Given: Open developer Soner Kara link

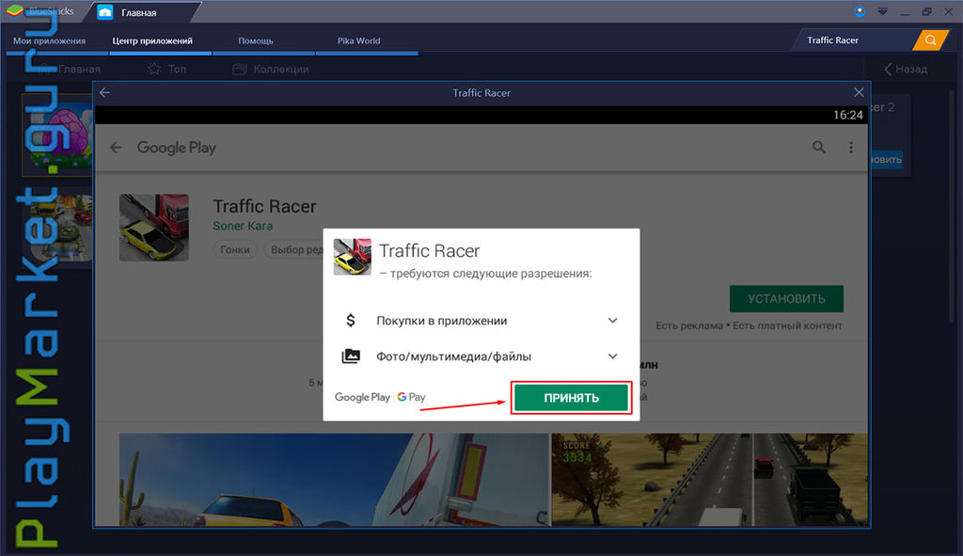Looking at the screenshot, I should pyautogui.click(x=243, y=226).
